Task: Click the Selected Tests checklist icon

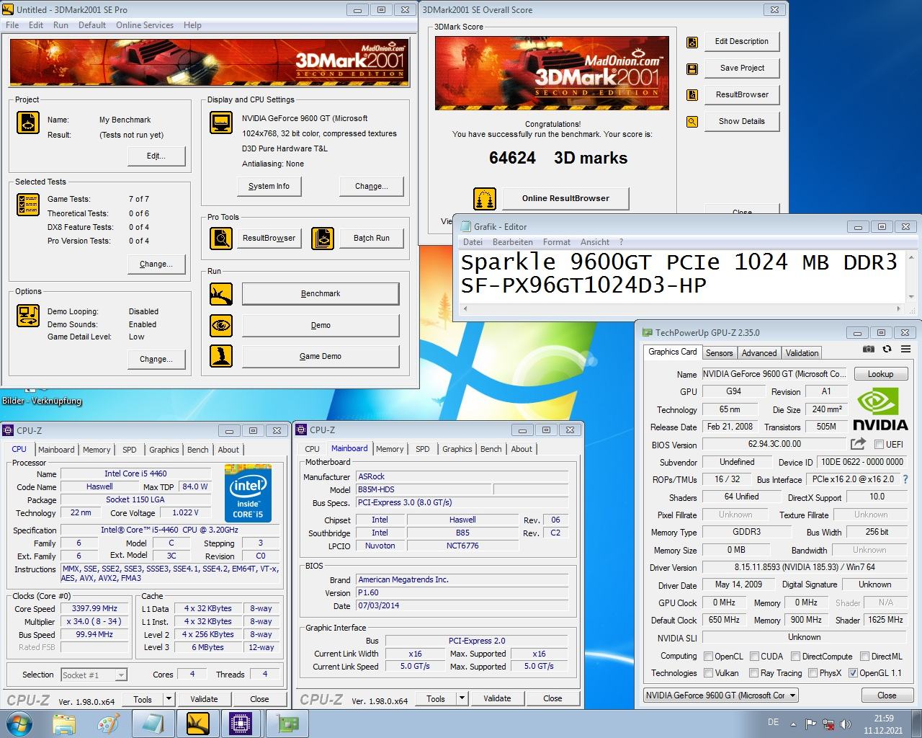Action: pos(28,205)
